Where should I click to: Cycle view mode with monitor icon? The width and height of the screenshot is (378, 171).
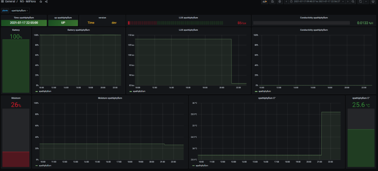coord(373,2)
